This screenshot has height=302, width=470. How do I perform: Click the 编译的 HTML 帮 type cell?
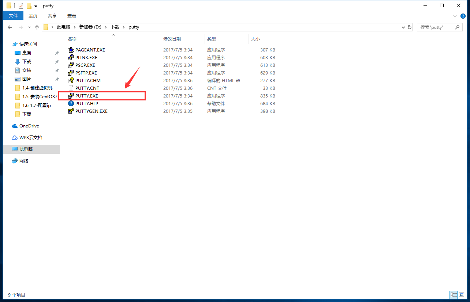224,80
